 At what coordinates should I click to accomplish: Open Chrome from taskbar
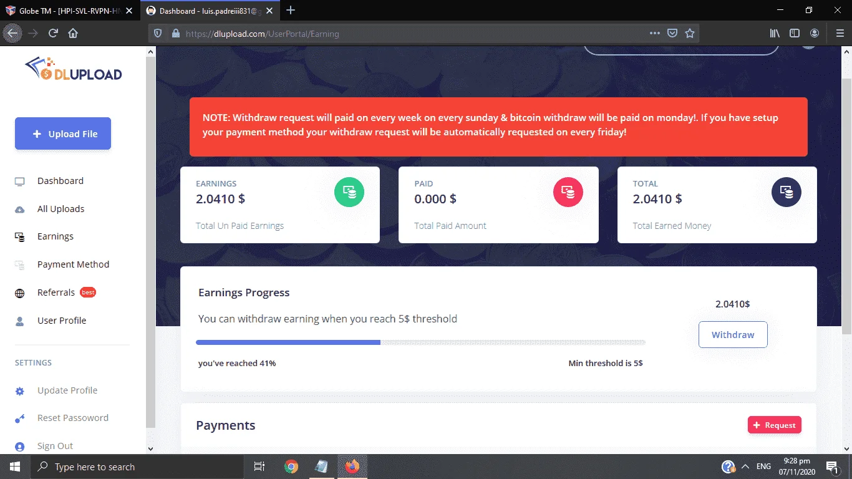point(291,467)
